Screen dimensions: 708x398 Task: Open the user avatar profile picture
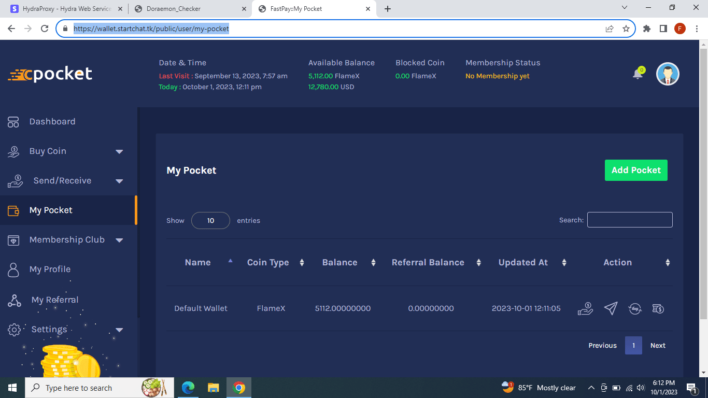pos(668,74)
